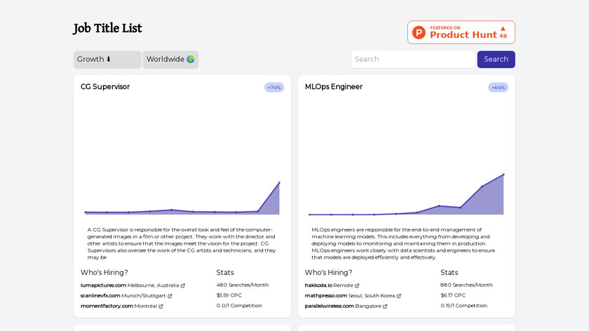
Task: Open external link icon beside momentfactory.com
Action: (161, 306)
